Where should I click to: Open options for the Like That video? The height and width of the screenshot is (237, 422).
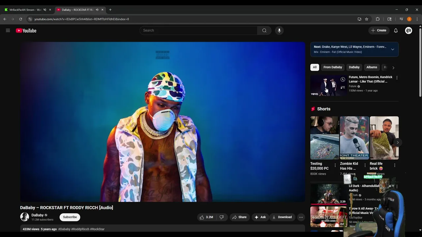[397, 78]
